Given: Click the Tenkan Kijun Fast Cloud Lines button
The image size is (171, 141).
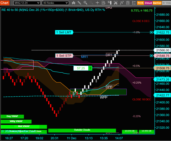Looking at the screenshot, I should pyautogui.click(x=24, y=132).
